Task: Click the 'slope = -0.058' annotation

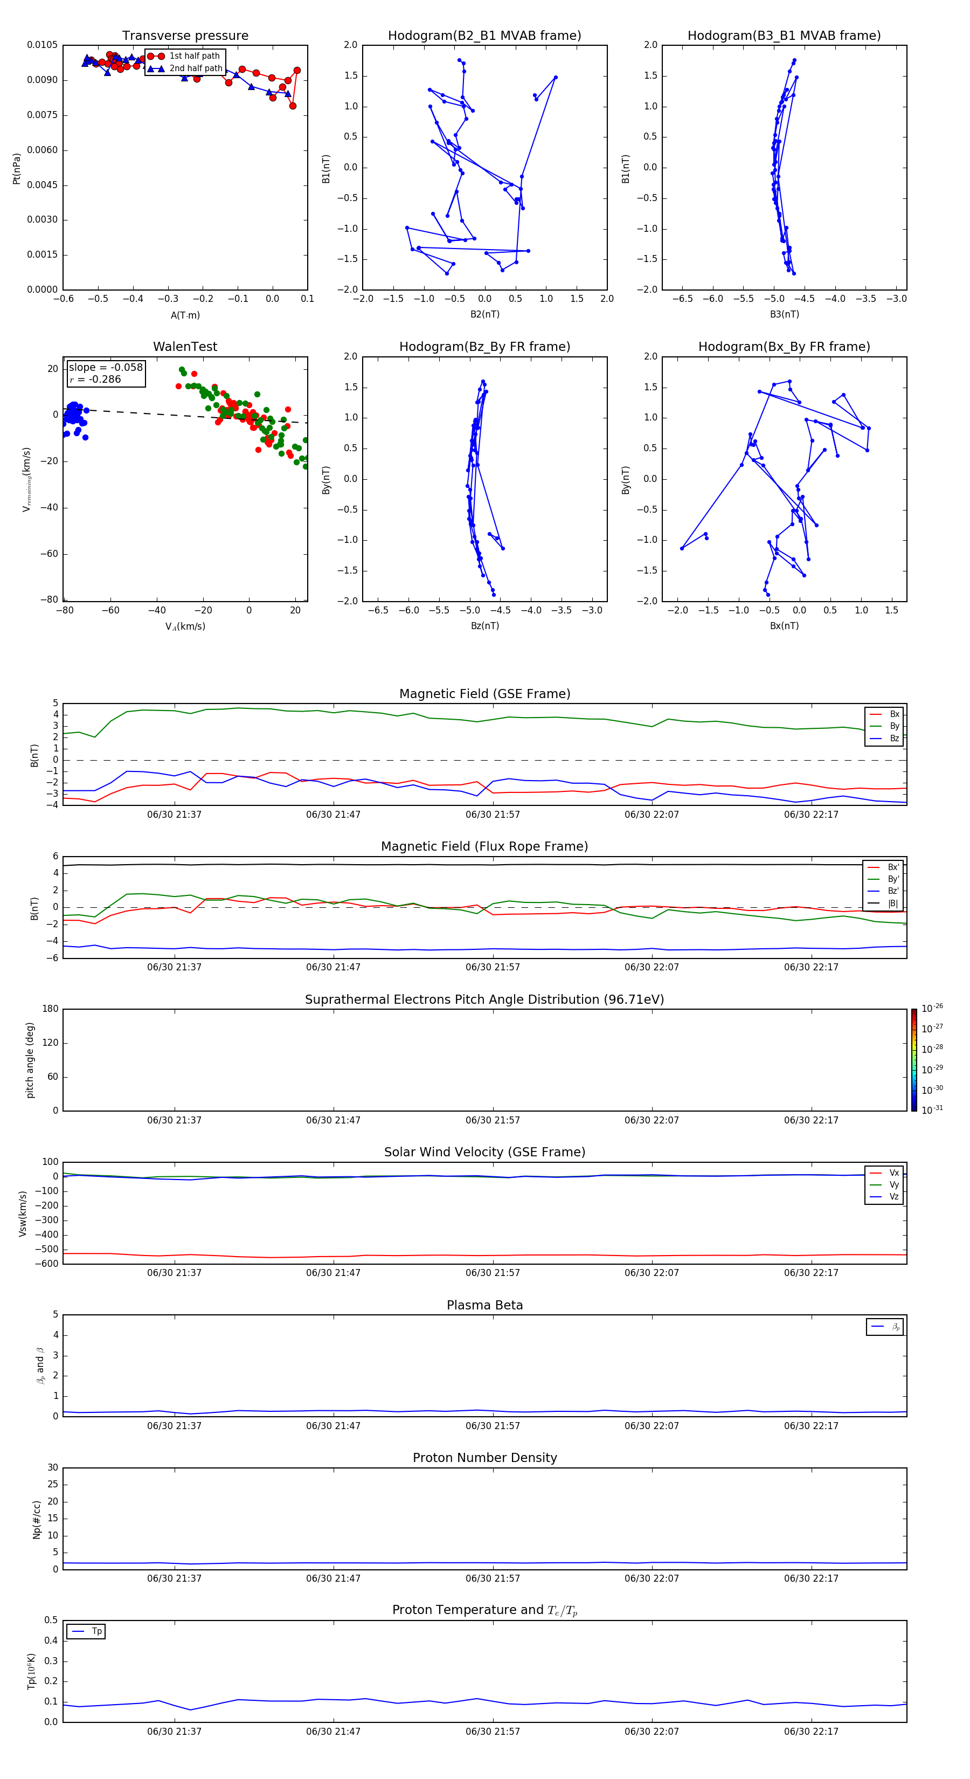Action: pyautogui.click(x=106, y=368)
